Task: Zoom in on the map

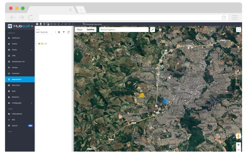Action: pos(238,145)
